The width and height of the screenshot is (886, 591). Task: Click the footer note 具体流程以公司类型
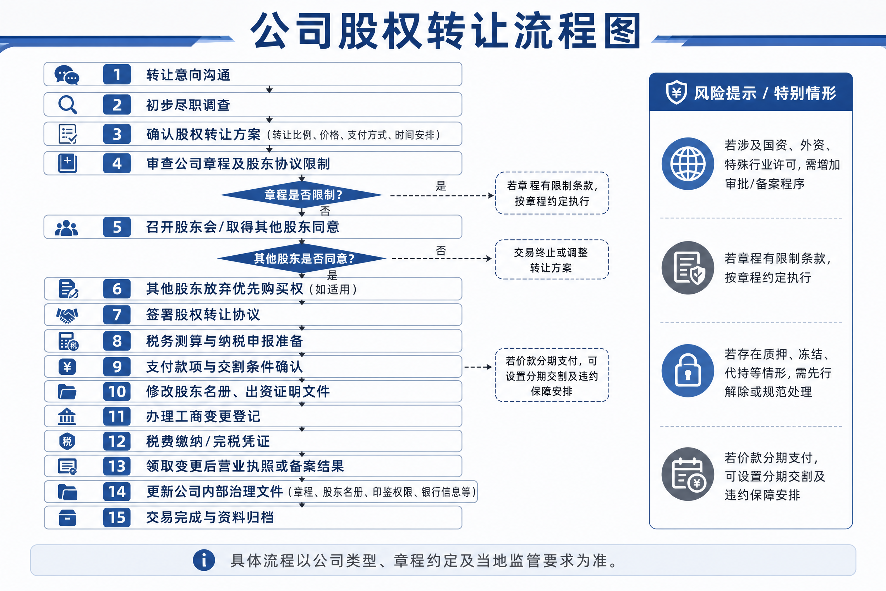[425, 560]
